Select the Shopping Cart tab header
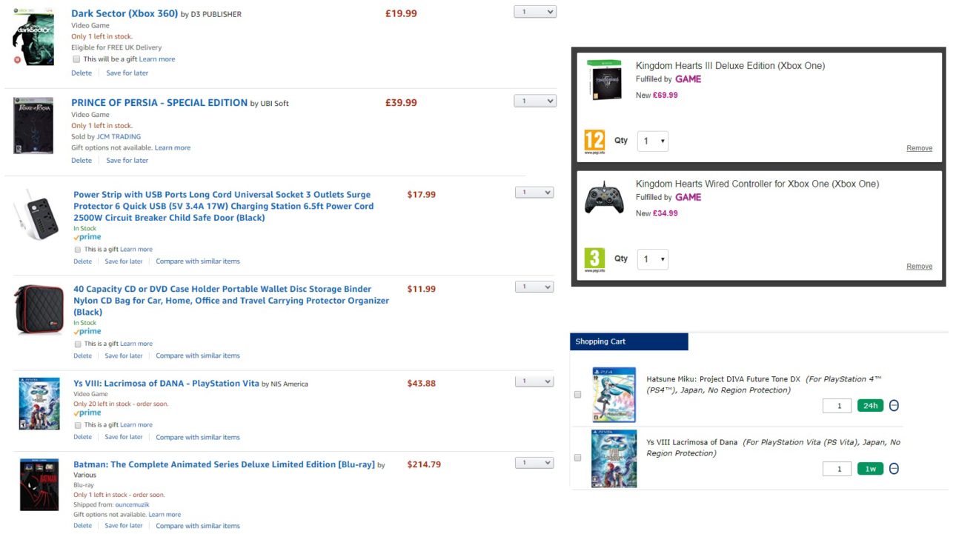Viewport: 956px width, 534px height. pyautogui.click(x=629, y=341)
